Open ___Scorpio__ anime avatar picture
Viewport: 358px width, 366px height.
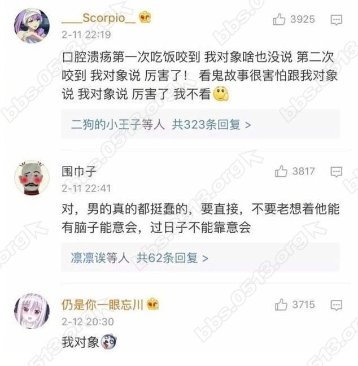[x=32, y=25]
